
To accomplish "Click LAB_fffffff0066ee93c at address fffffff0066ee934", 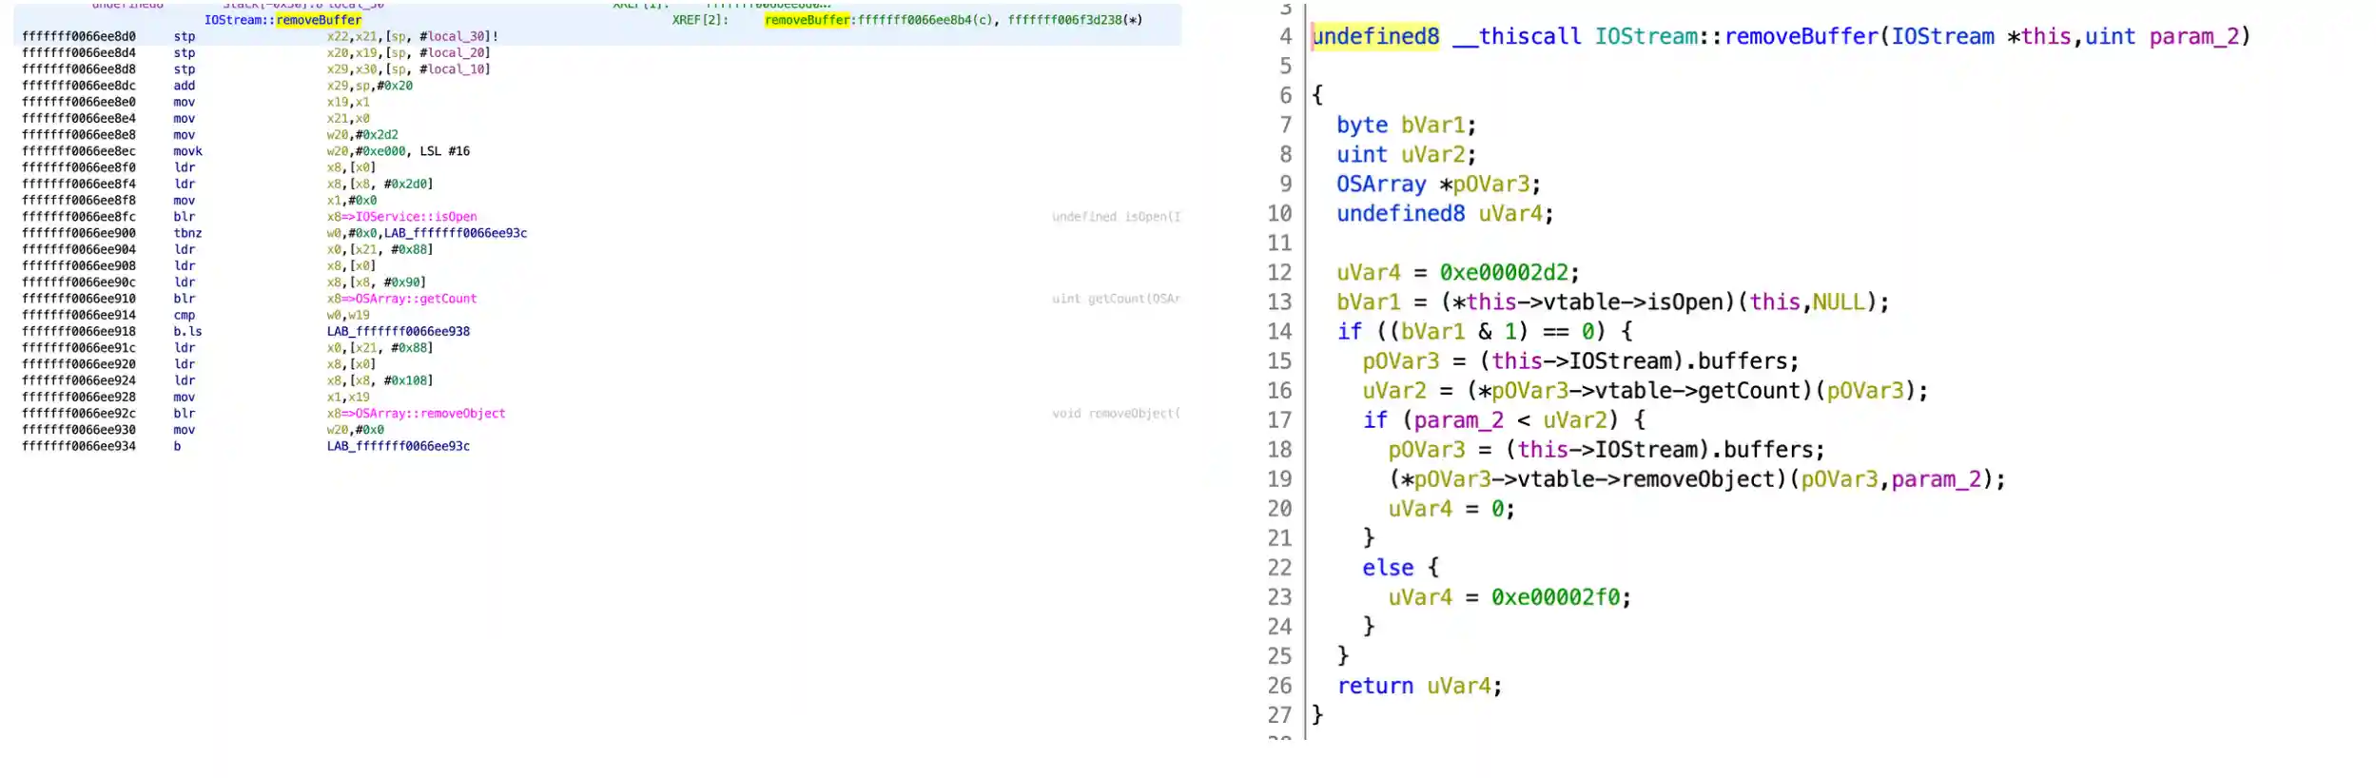I will pos(399,446).
